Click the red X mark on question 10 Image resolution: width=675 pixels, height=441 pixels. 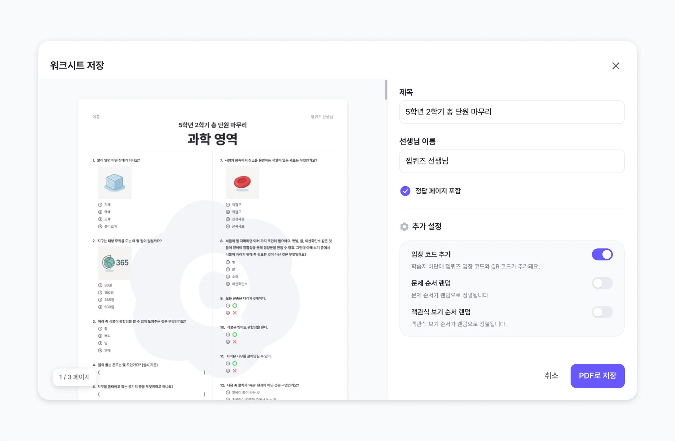pos(234,341)
